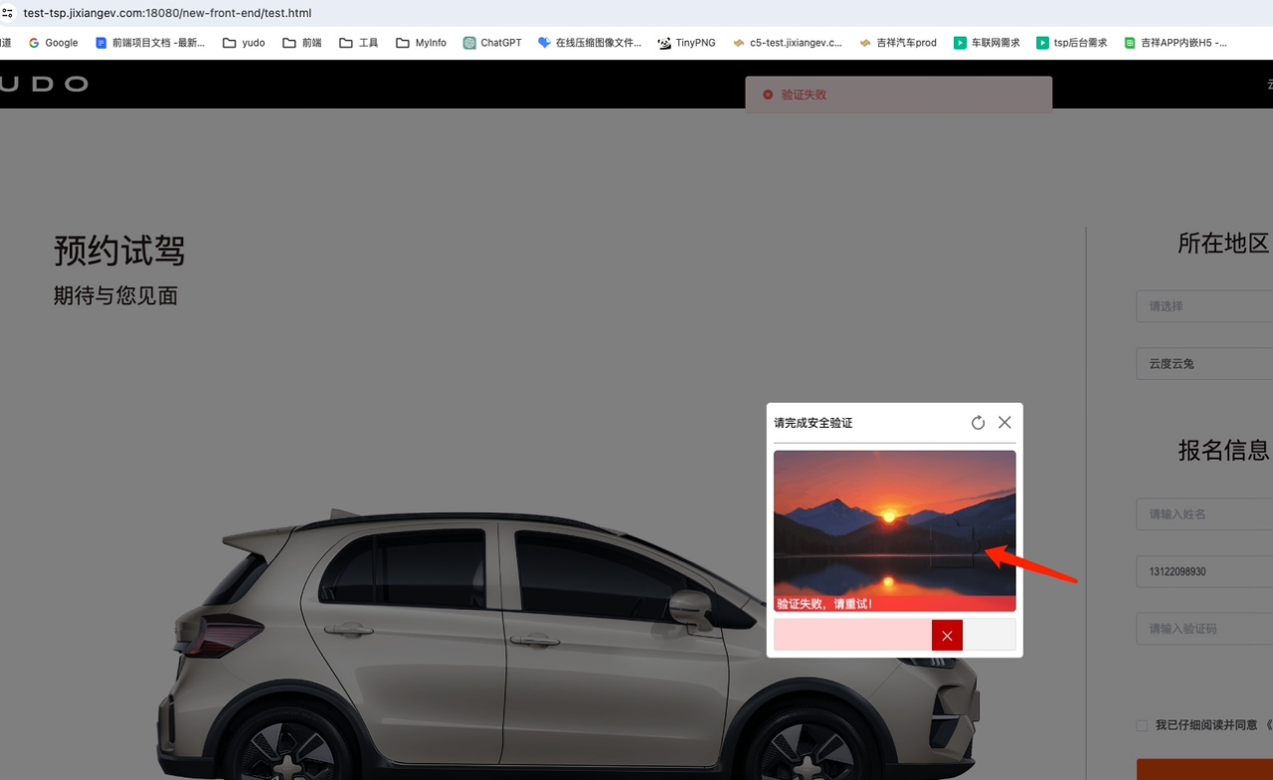The width and height of the screenshot is (1273, 780).
Task: Open the Google bookmark
Action: (x=53, y=43)
